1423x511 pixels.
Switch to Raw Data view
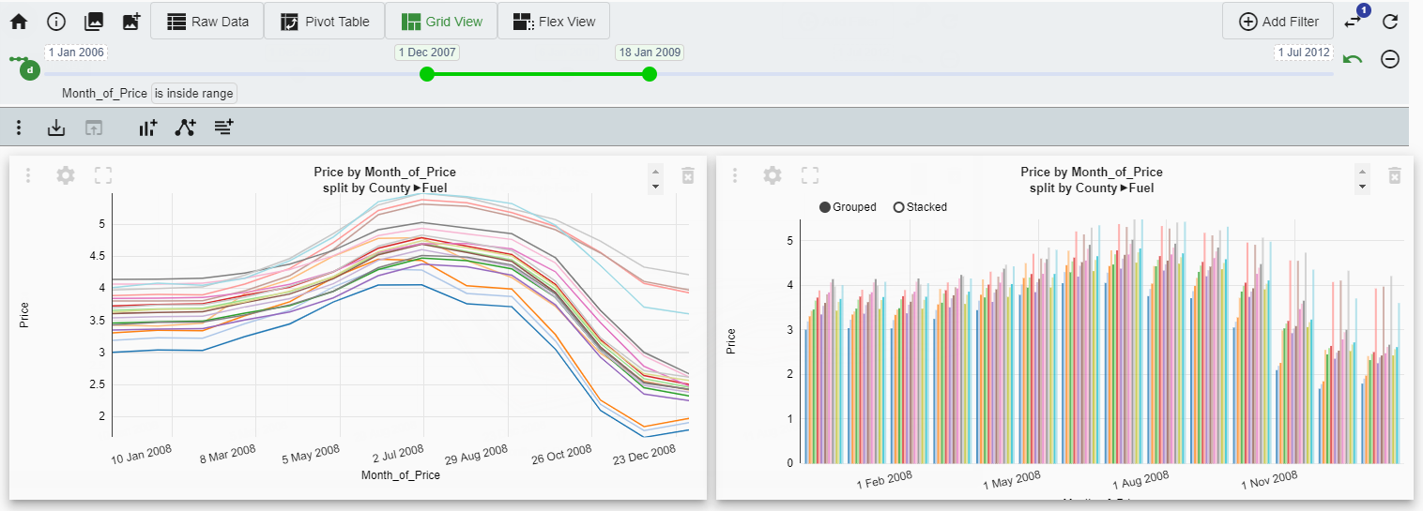coord(207,21)
